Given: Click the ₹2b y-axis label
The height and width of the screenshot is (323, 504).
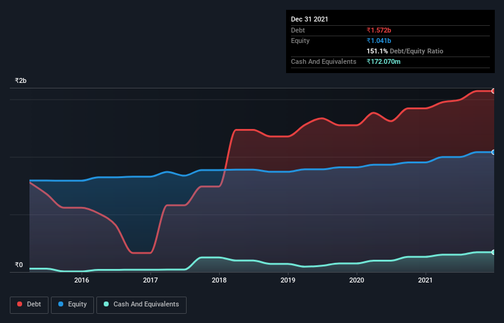Looking at the screenshot, I should click(21, 80).
